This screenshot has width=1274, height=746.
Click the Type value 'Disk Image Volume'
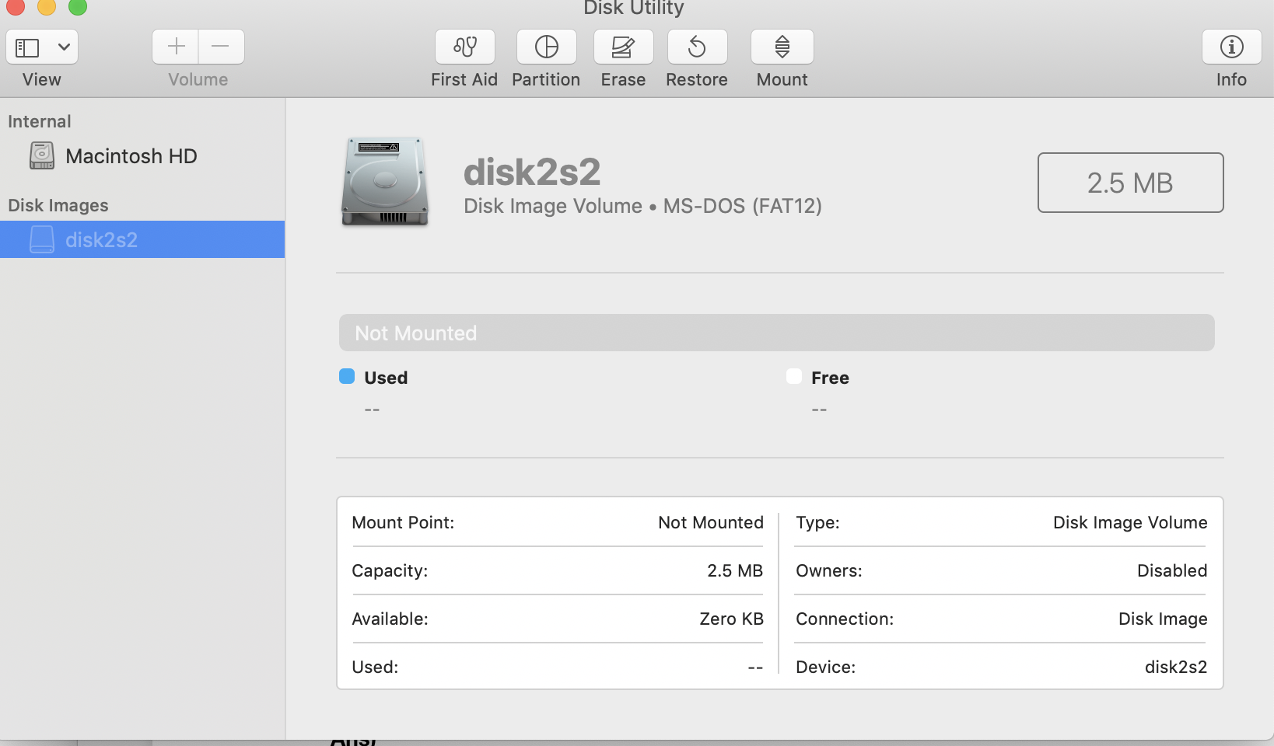[x=1130, y=522]
